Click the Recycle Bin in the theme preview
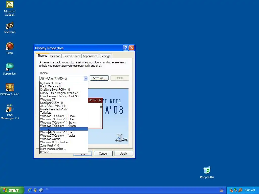Image resolution: width=259 pixels, height=194 pixels. tap(121, 138)
